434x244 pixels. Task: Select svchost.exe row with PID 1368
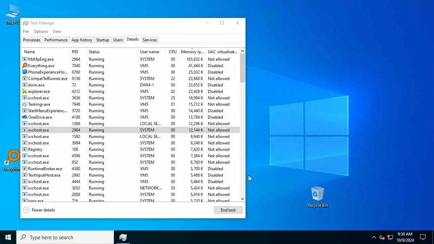pyautogui.click(x=131, y=123)
